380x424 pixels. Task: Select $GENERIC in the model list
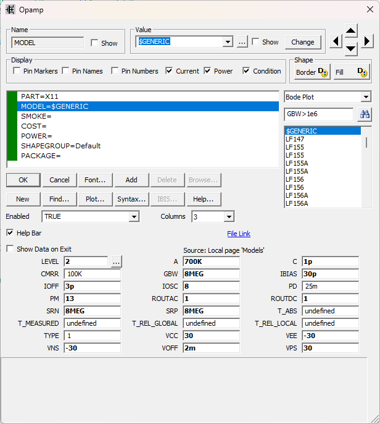[x=323, y=131]
